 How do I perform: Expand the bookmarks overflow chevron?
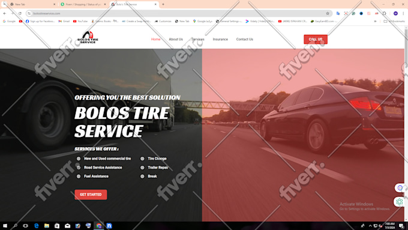[x=375, y=21]
